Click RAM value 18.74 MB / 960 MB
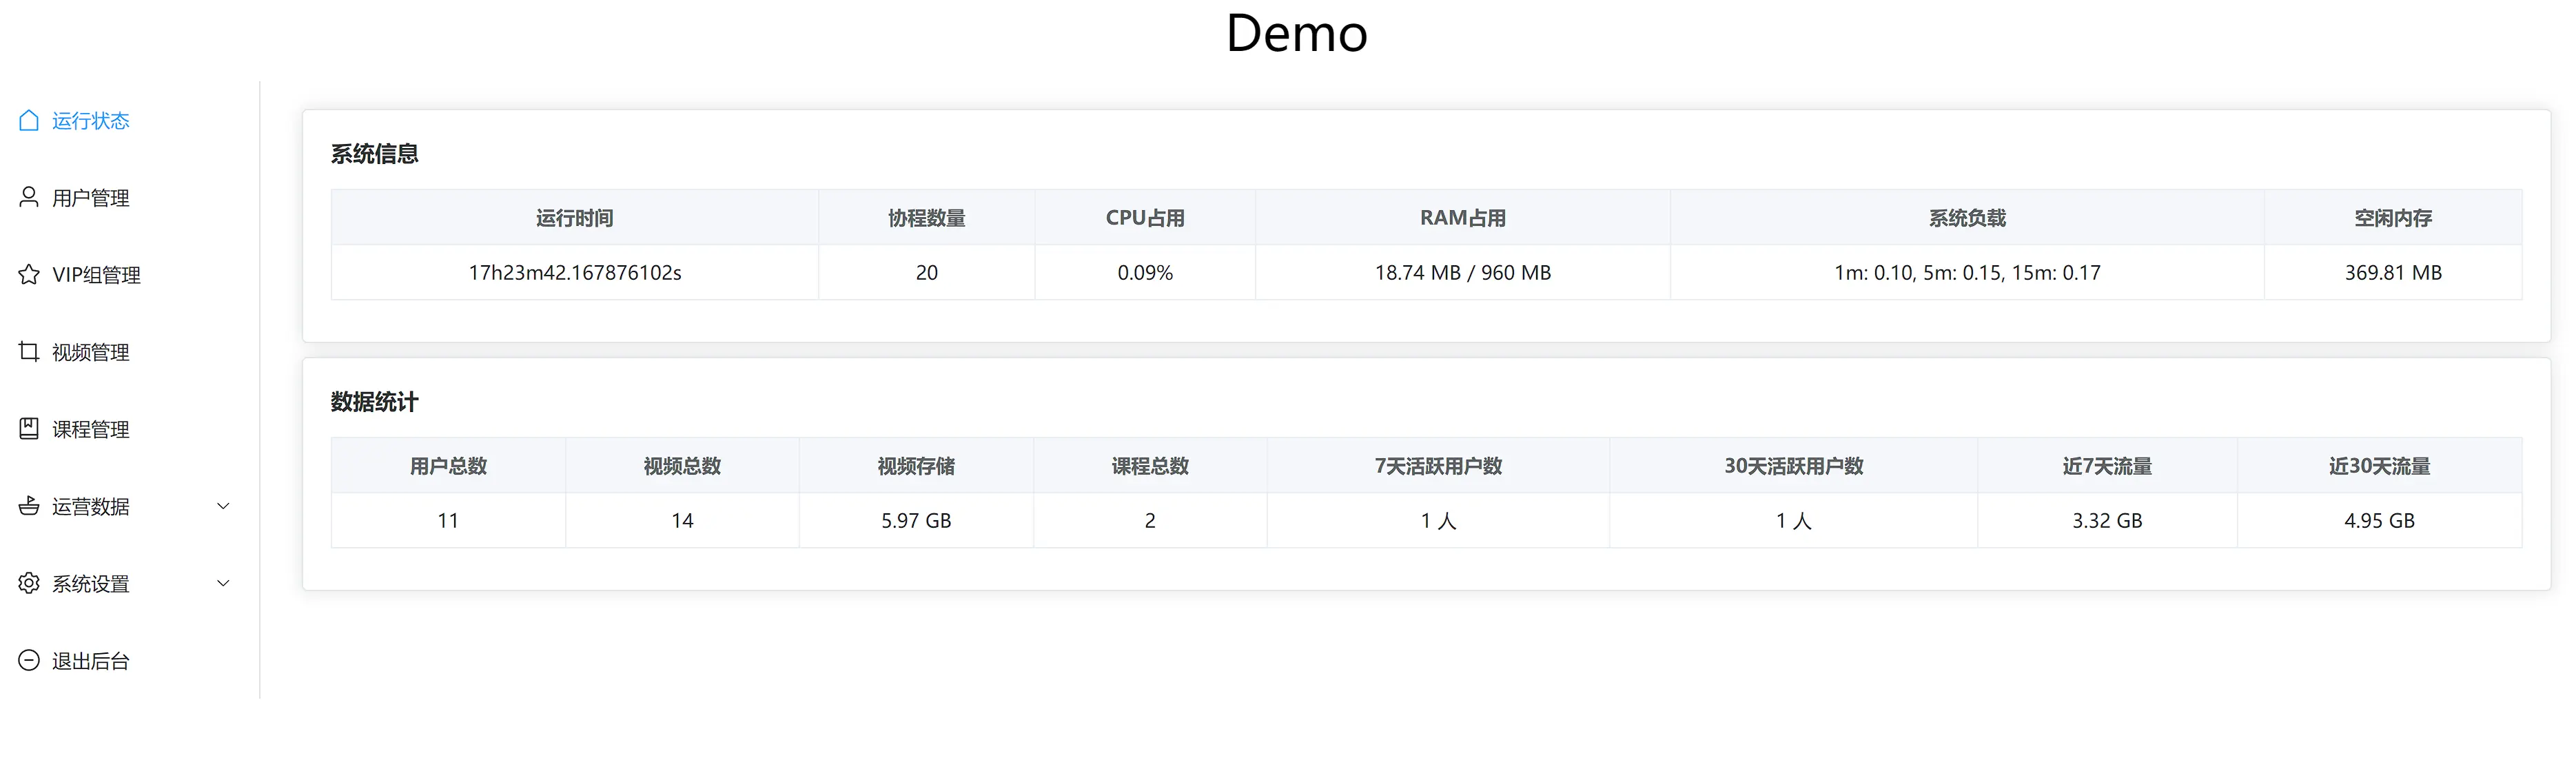Screen dimensions: 2576x782 click(1463, 272)
